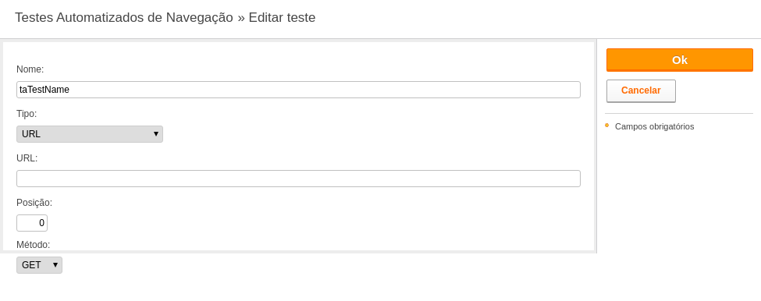This screenshot has height=301, width=761.
Task: Click the URL: field label
Action: 27,158
